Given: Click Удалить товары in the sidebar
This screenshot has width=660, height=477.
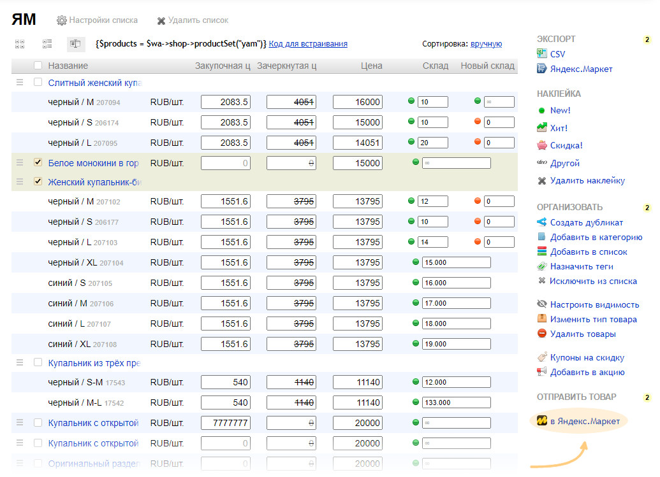Looking at the screenshot, I should click(x=582, y=334).
